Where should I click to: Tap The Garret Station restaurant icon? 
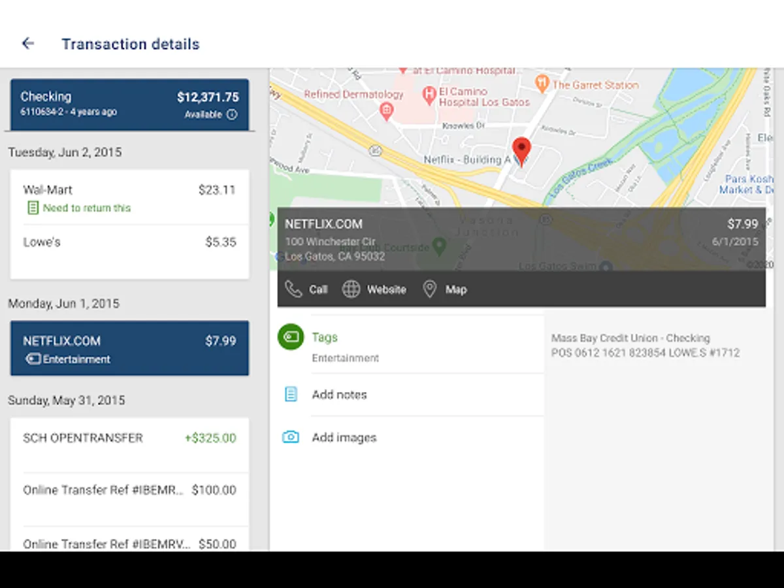(x=542, y=84)
